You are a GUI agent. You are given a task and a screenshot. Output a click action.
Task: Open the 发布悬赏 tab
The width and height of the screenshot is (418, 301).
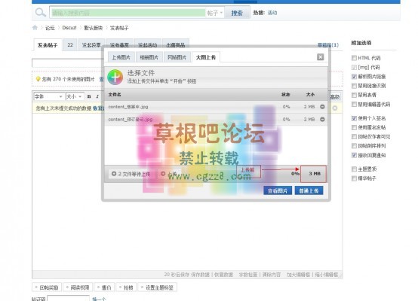click(x=119, y=45)
